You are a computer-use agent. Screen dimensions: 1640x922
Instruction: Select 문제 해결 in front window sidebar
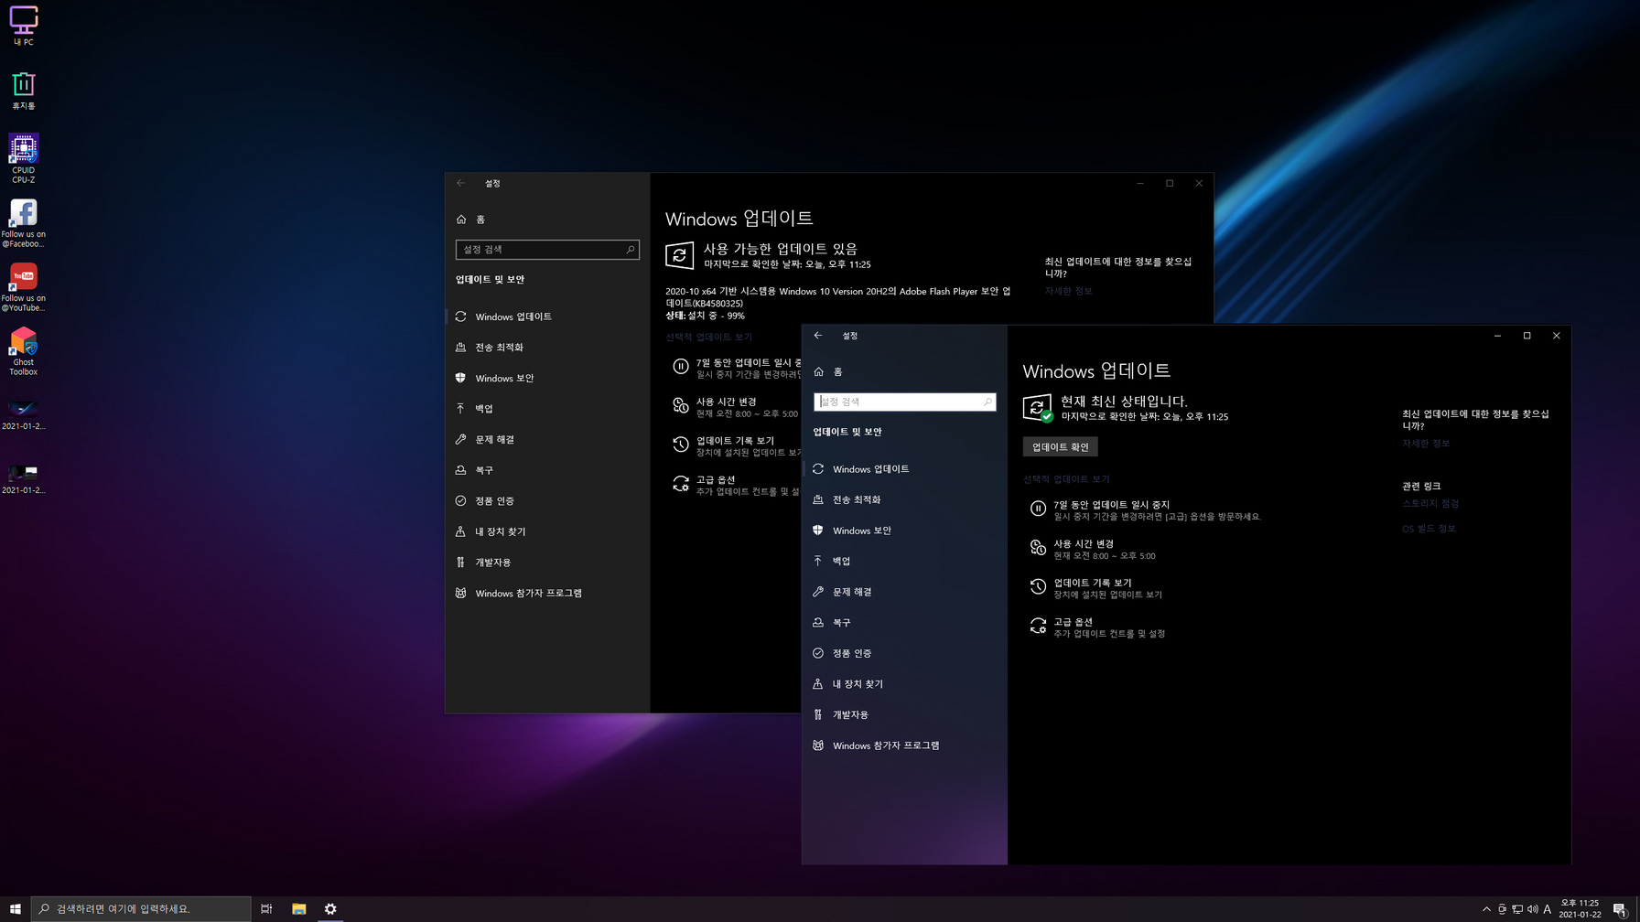[x=904, y=592]
